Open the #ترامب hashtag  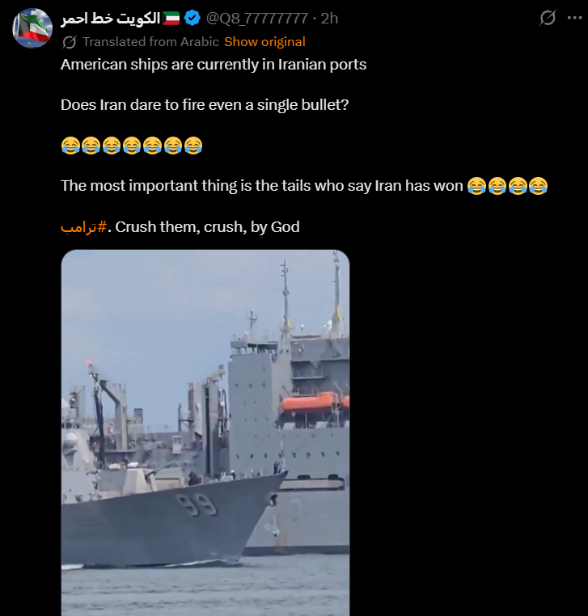(x=84, y=227)
